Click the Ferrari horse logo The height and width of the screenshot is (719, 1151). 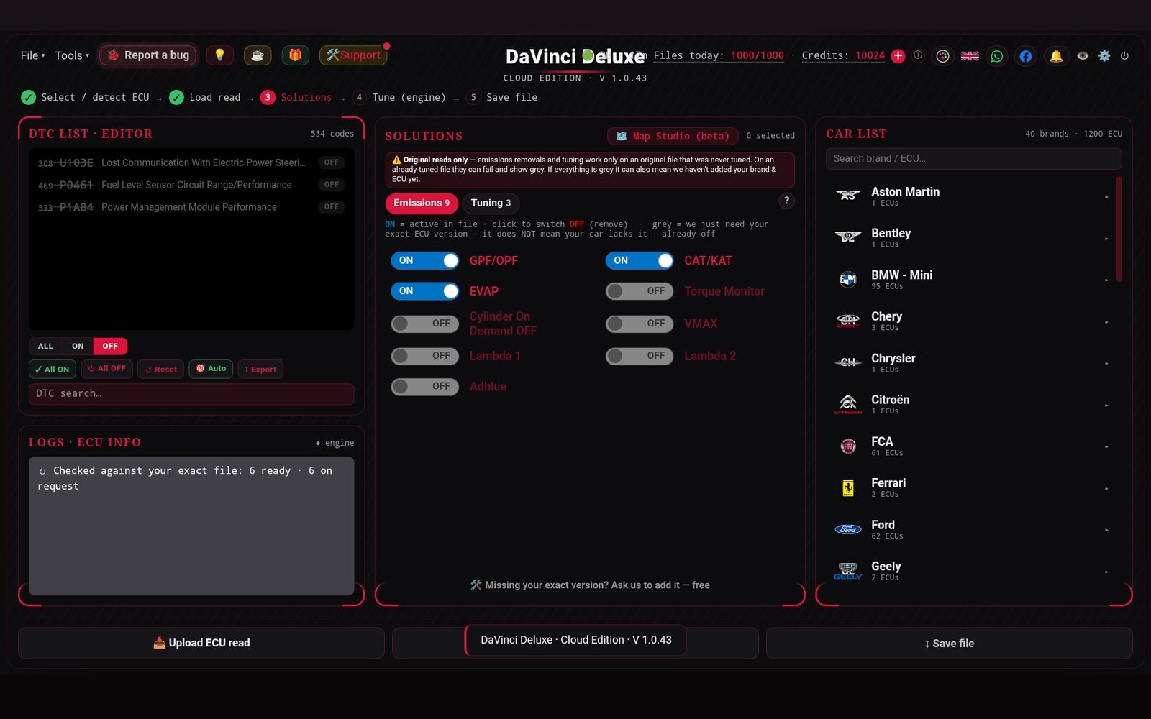point(848,487)
